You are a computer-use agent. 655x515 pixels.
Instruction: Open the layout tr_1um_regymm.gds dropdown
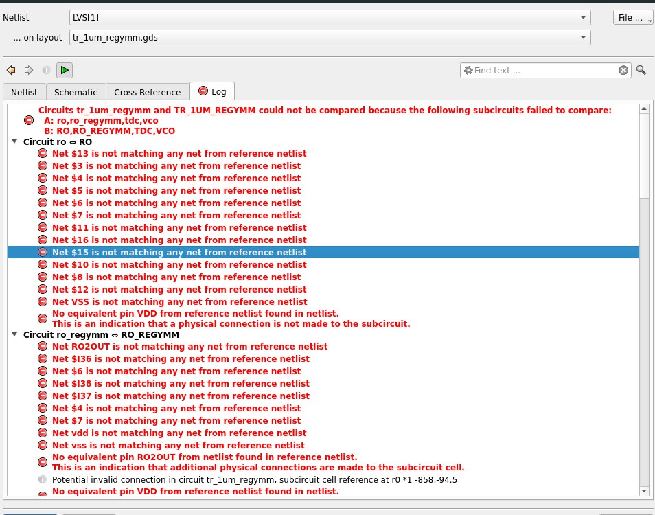click(x=330, y=38)
